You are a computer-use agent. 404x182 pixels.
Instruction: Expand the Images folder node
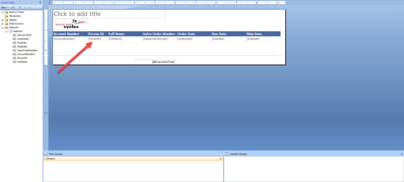pos(3,20)
